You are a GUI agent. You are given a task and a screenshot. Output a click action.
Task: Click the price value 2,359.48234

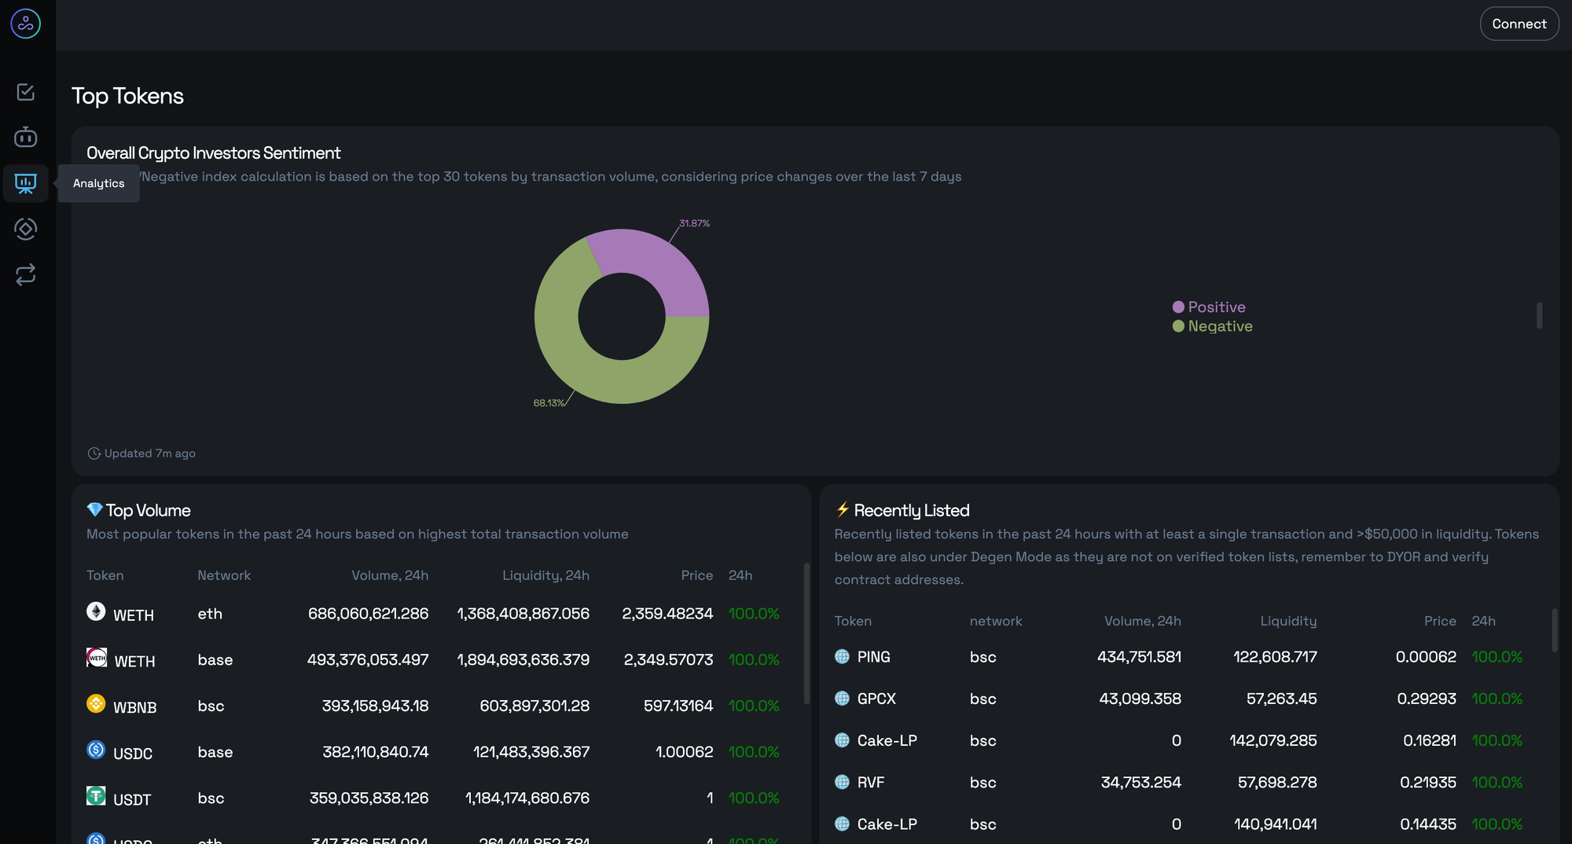[667, 614]
